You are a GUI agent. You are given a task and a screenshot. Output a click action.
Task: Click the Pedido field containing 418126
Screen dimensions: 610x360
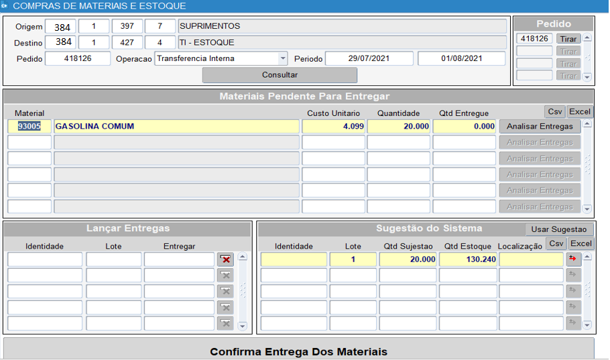click(78, 58)
